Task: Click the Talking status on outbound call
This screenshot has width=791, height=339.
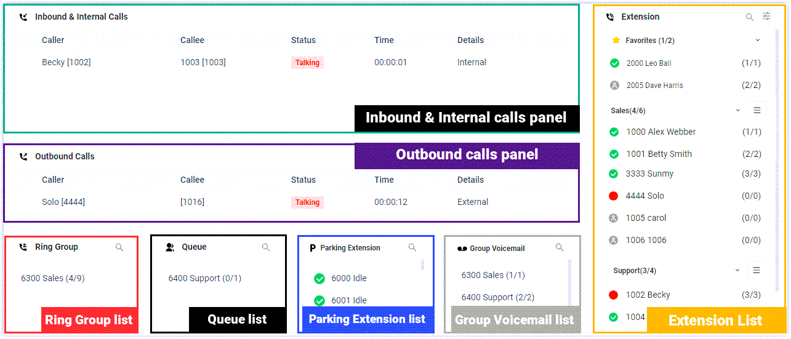Action: point(307,202)
